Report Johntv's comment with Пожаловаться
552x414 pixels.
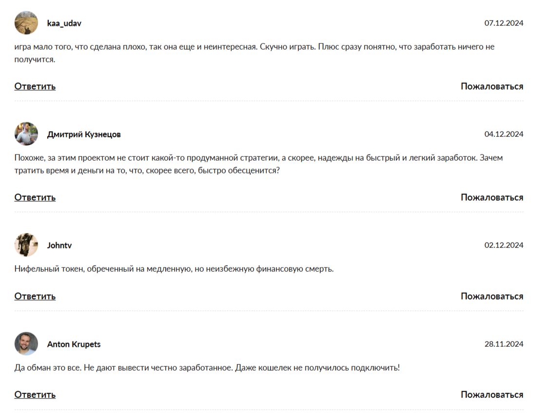click(492, 296)
